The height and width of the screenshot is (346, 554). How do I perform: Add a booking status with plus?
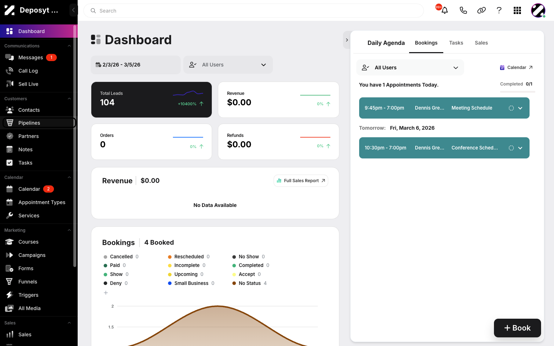[106, 293]
